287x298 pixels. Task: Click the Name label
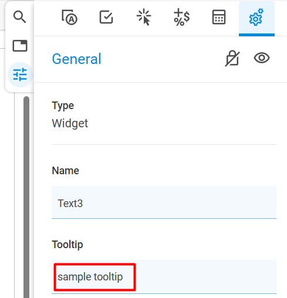point(65,171)
